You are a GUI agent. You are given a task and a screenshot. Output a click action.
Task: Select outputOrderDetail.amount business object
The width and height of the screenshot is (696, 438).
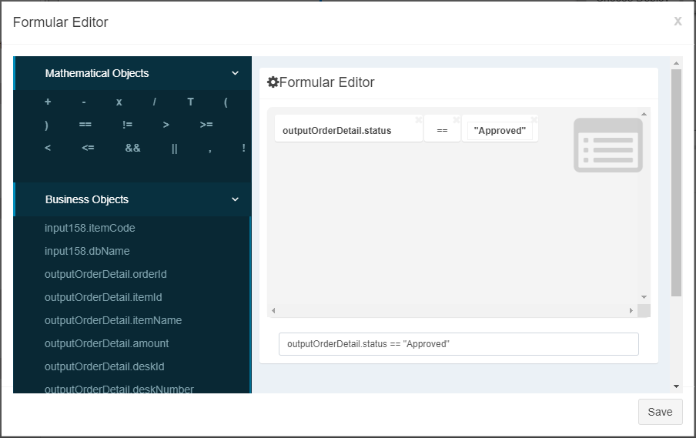coord(106,343)
